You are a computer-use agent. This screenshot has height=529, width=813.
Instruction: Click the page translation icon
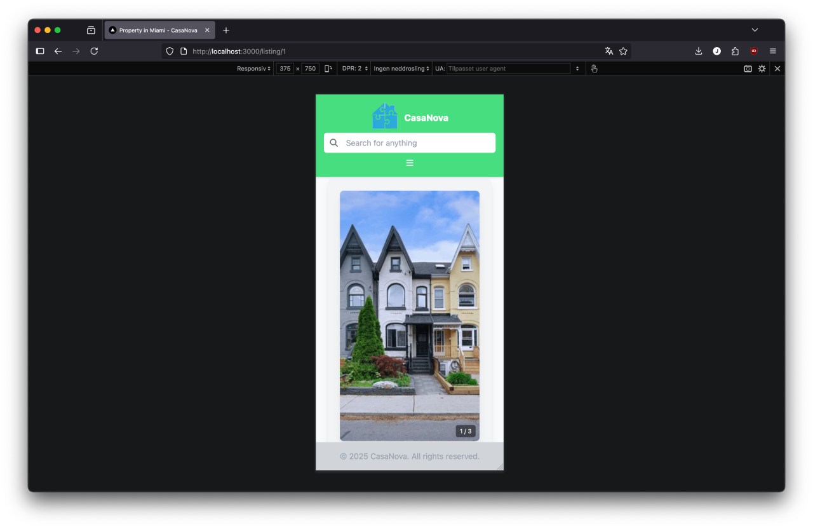608,51
